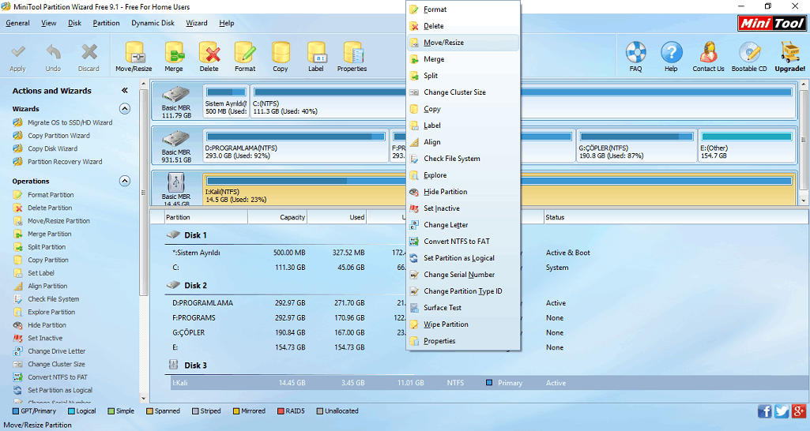Click the Label toolbar icon
The image size is (810, 431).
pos(316,56)
